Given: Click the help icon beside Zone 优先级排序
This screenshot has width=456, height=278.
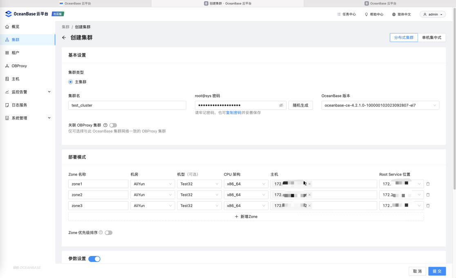Looking at the screenshot, I should [101, 232].
